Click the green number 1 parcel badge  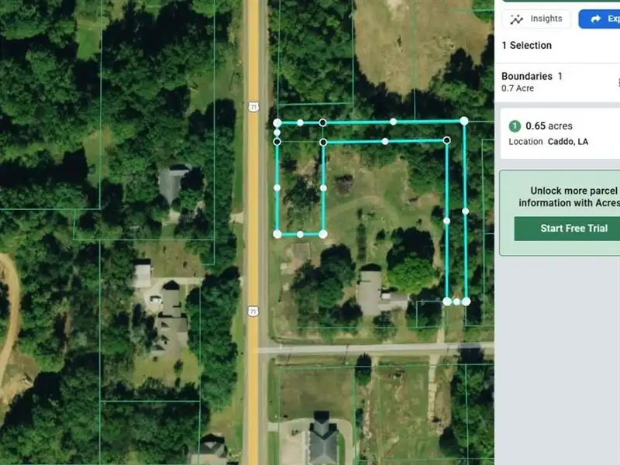[x=515, y=126]
